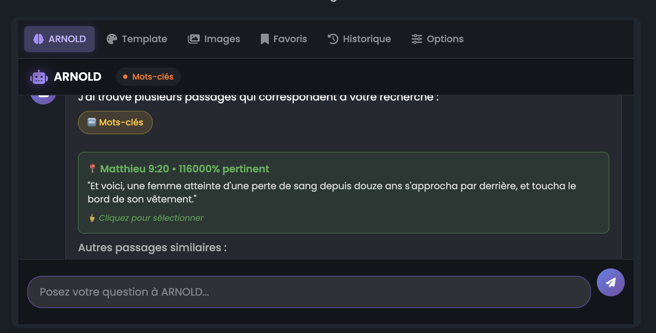Click the ARNOLD brain icon in the tab
Viewport: 656px width, 333px height.
tap(39, 39)
